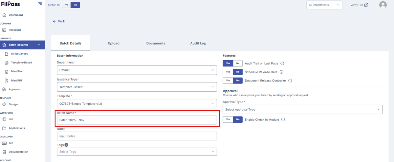
Task: Open the Upload tab
Action: click(114, 43)
